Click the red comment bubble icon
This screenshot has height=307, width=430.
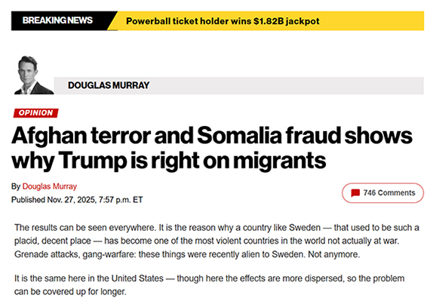click(355, 193)
